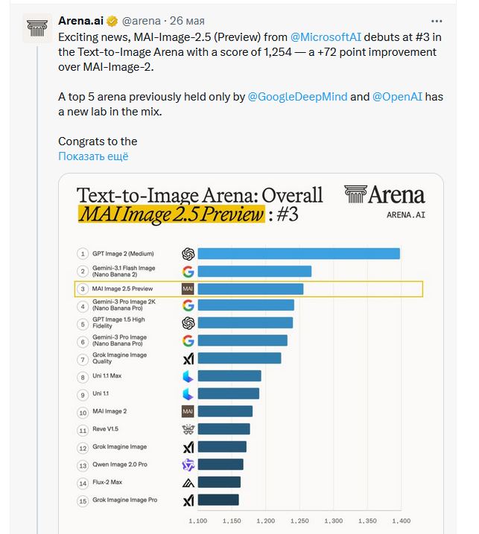Open the three-dot more options menu
The height and width of the screenshot is (534, 479).
pyautogui.click(x=437, y=21)
